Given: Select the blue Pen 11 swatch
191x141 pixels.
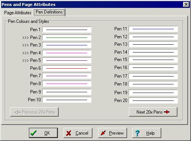Looking at the screenshot, I should pyautogui.click(x=153, y=29).
